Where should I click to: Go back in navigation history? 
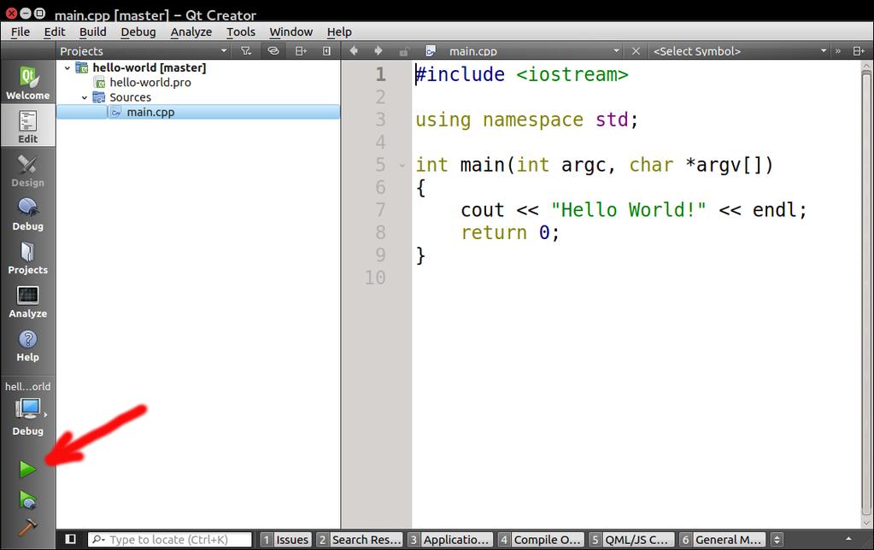point(354,50)
